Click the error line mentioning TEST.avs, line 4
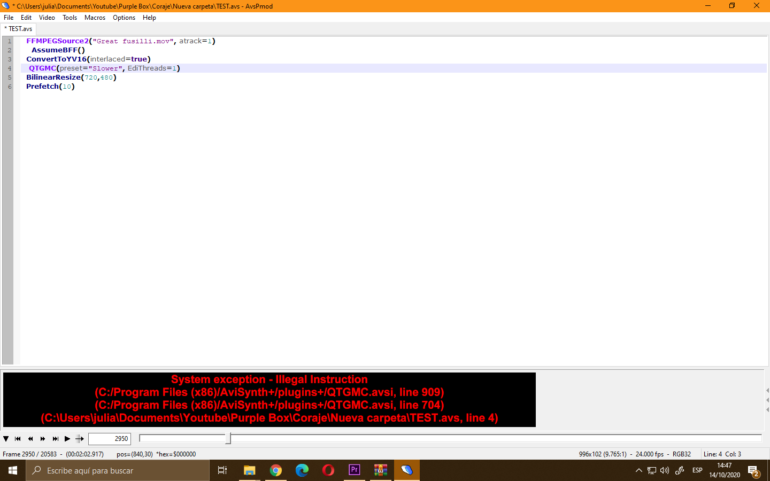The width and height of the screenshot is (770, 481). coord(269,418)
